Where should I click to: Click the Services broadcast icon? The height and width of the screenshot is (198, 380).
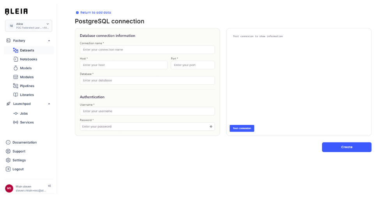point(16,122)
